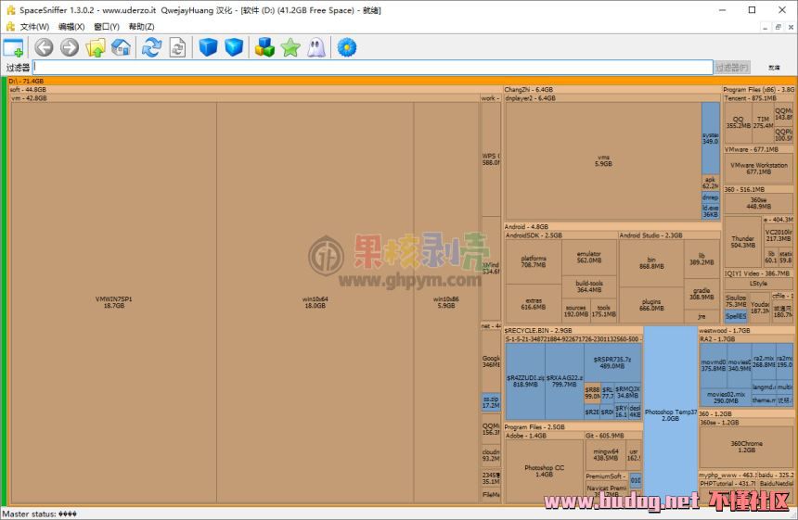Click the Android - 4.8GB header
Viewport: 798px width, 520px height.
(x=612, y=227)
